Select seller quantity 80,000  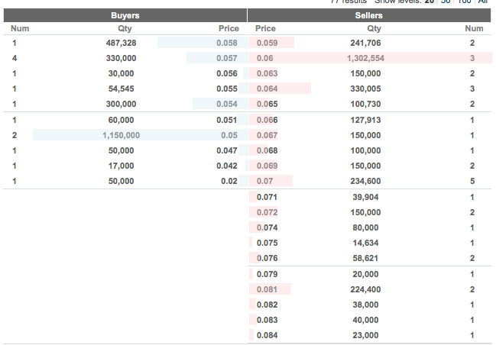365,227
